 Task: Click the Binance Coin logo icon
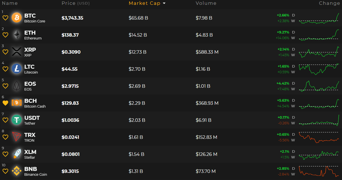point(17,171)
